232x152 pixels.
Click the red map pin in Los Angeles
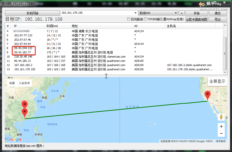click(x=207, y=95)
